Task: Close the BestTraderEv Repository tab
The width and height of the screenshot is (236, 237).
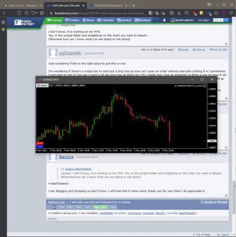Action: tap(126, 6)
